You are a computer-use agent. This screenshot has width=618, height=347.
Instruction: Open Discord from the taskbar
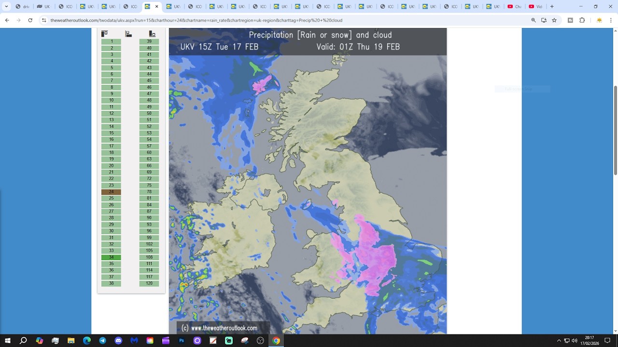118,341
